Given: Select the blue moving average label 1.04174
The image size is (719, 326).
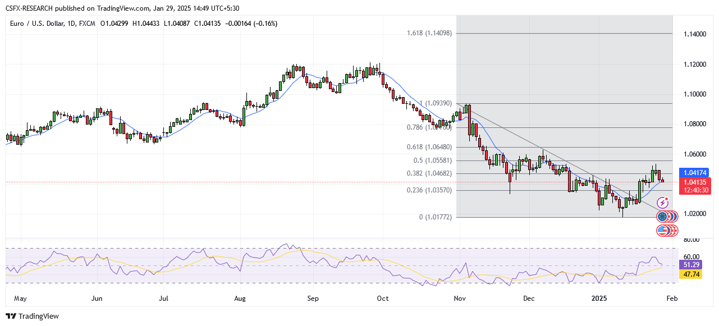Looking at the screenshot, I should tap(695, 173).
